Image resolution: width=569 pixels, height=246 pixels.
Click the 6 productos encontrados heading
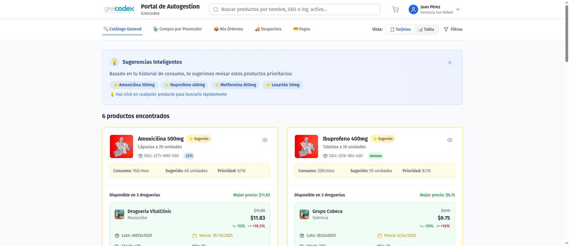click(x=136, y=116)
